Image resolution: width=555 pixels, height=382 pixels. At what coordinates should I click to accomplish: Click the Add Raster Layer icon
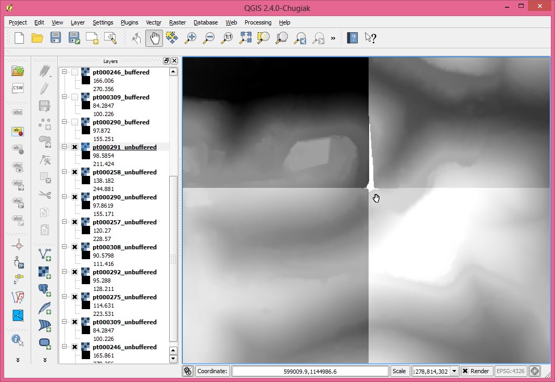(45, 272)
